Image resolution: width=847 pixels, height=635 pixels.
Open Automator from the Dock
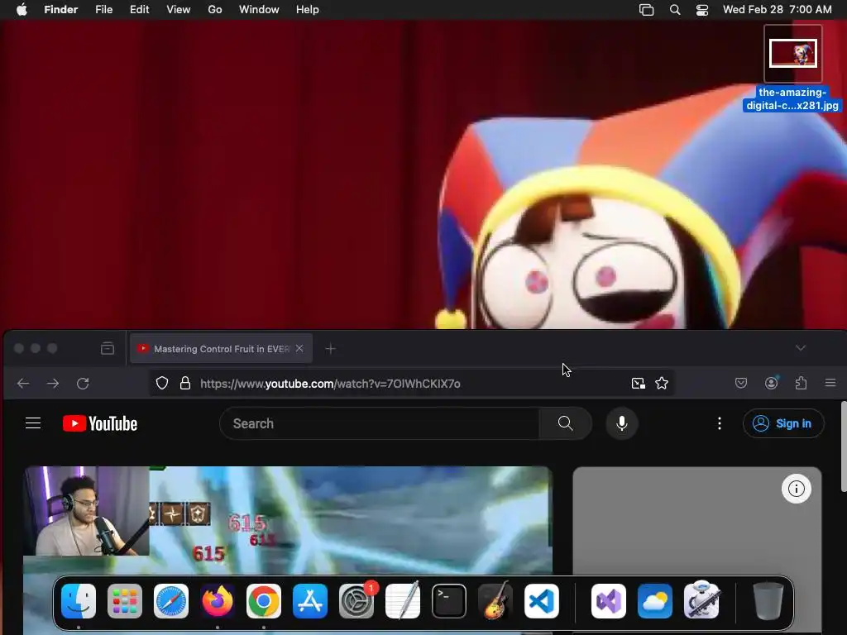(701, 600)
